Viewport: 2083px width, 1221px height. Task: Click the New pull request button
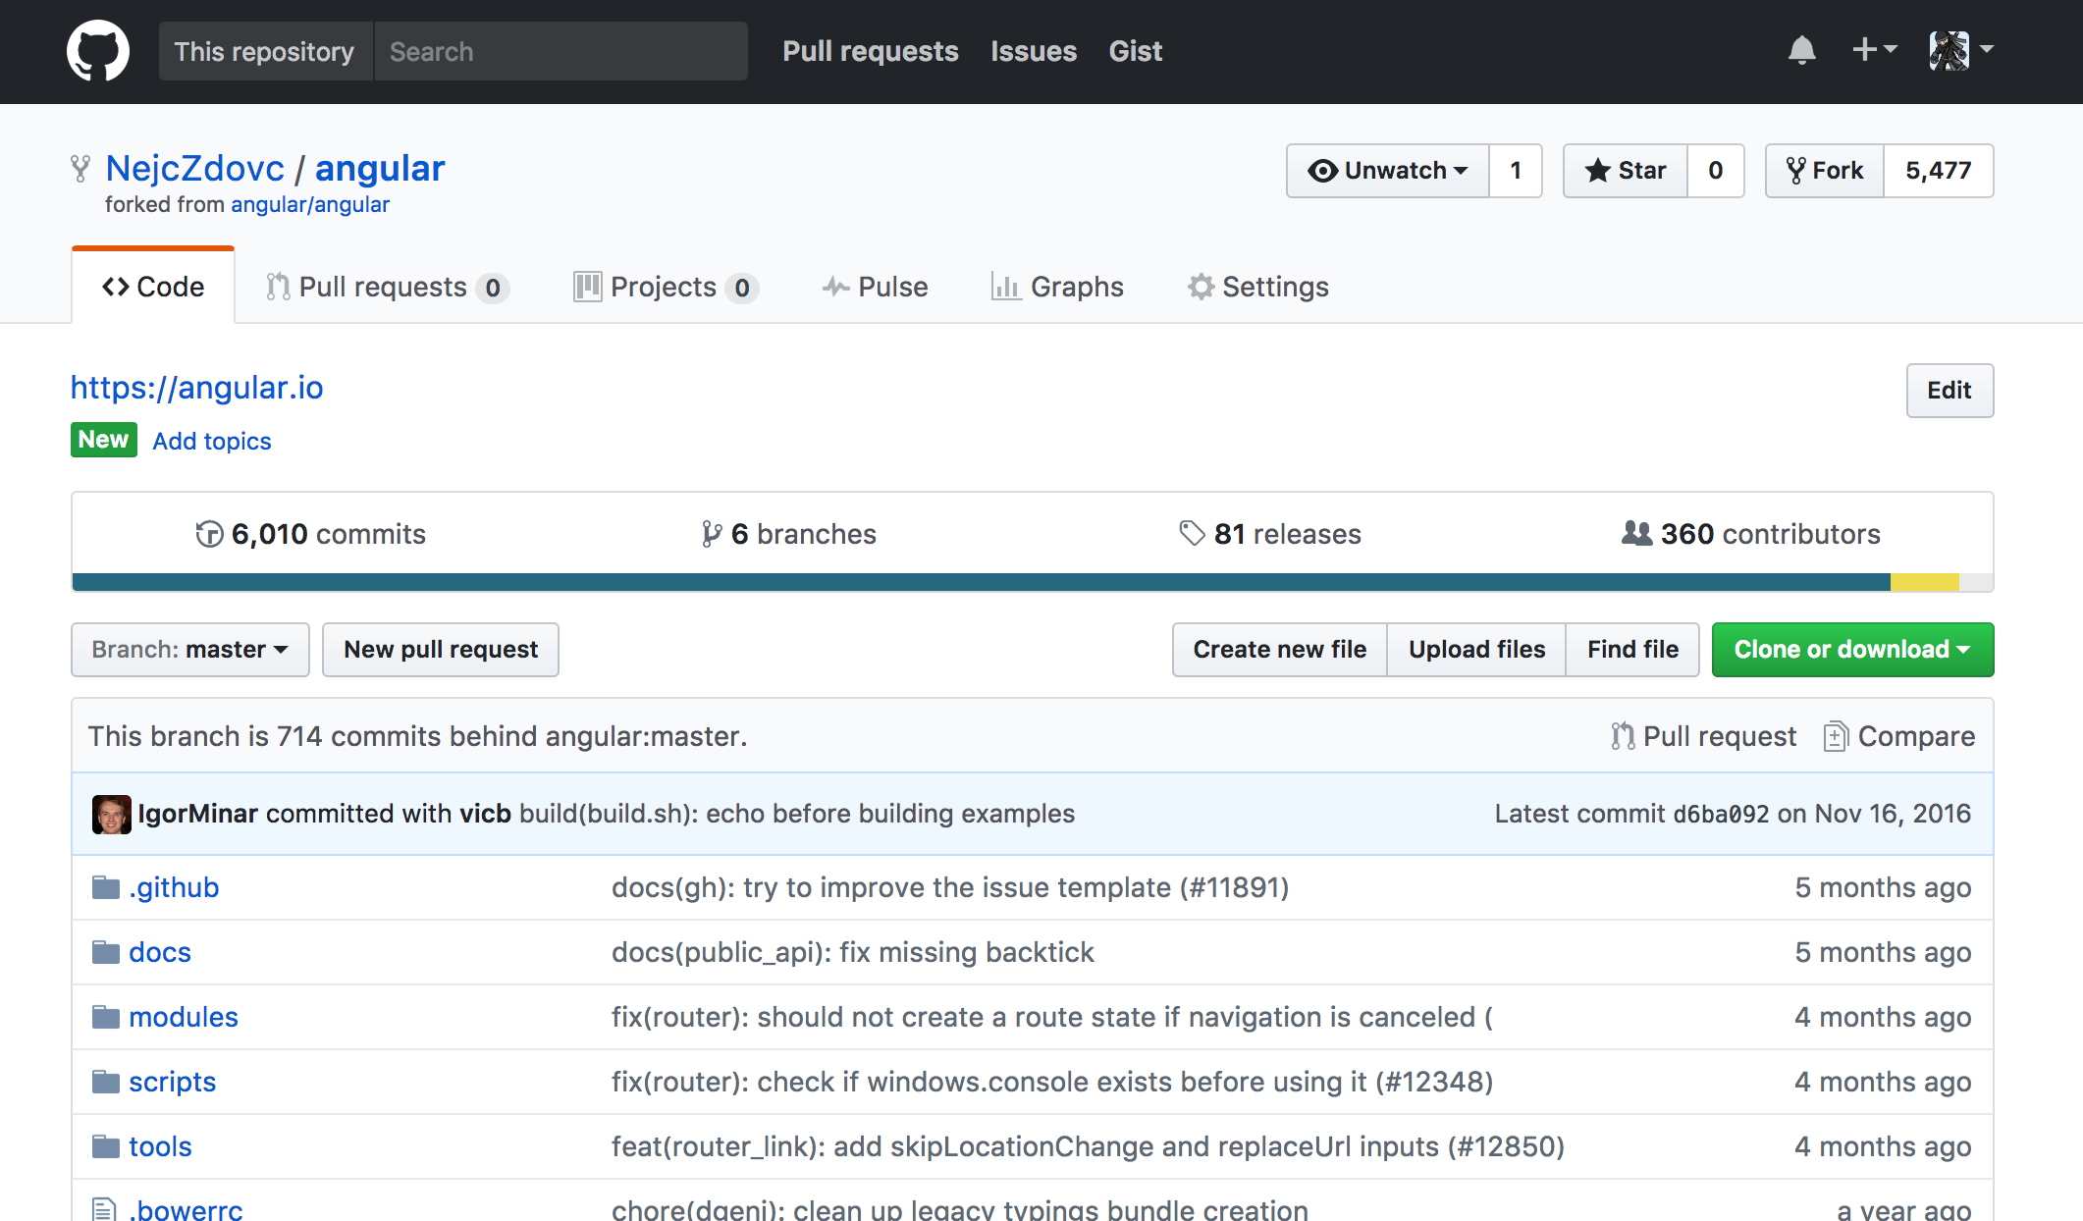click(441, 650)
